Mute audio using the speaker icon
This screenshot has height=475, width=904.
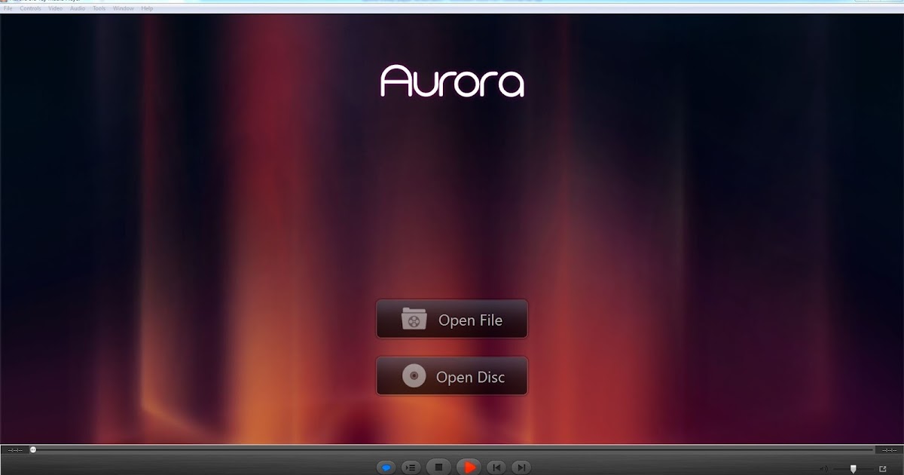click(x=823, y=469)
